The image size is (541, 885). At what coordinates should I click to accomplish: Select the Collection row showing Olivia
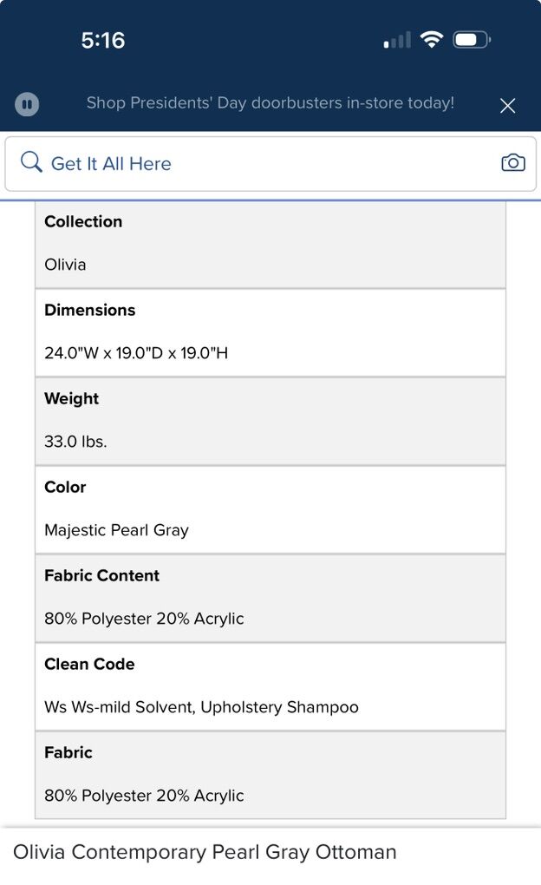click(x=270, y=244)
